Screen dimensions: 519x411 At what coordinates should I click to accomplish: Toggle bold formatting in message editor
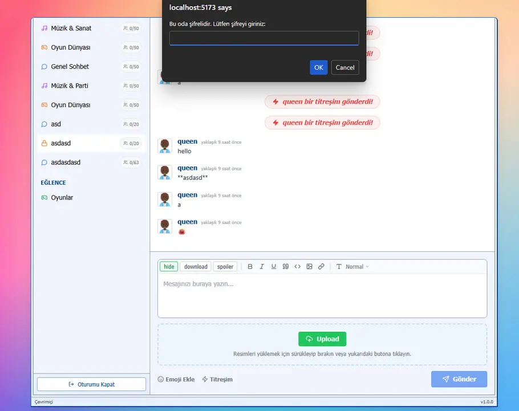(x=250, y=267)
